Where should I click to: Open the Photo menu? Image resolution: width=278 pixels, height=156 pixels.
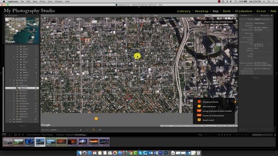tap(42, 1)
